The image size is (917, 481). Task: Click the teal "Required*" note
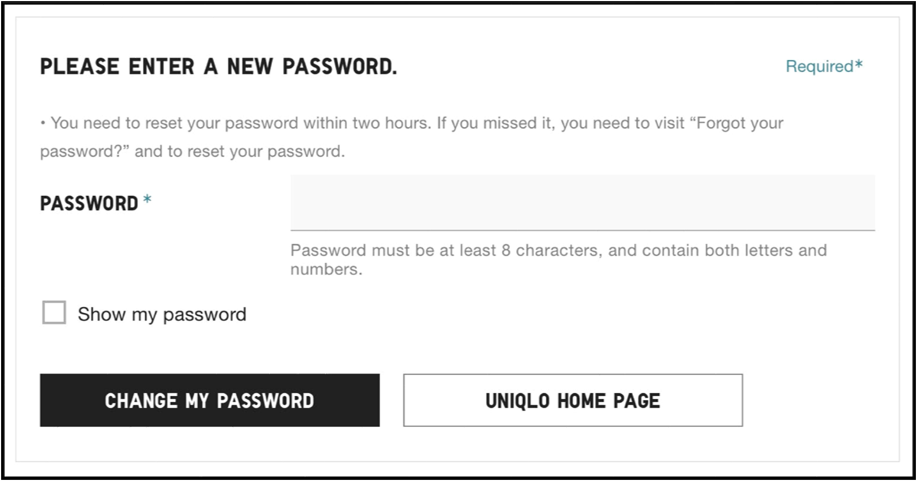pyautogui.click(x=823, y=66)
